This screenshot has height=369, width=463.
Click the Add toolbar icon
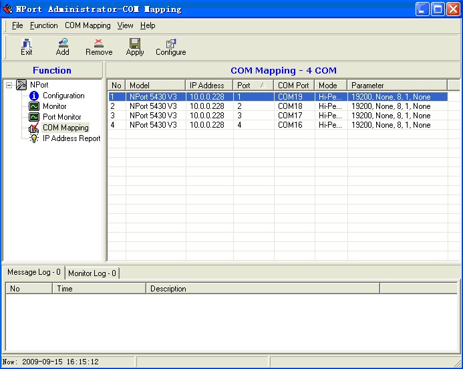63,43
